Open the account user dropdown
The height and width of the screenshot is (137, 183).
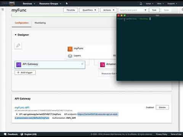(x=149, y=4)
